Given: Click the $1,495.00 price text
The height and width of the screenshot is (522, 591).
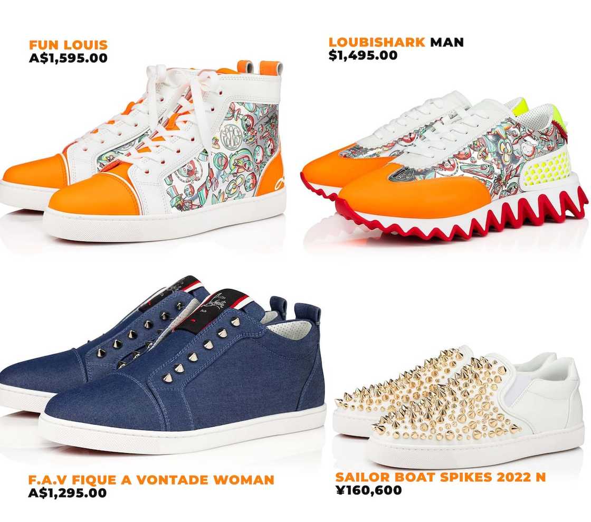Looking at the screenshot, I should click(x=363, y=55).
